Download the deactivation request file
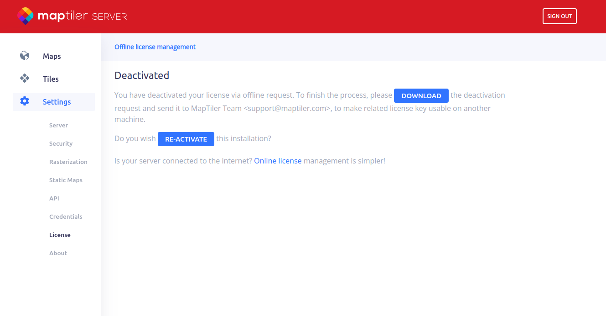Screen dimensions: 606x316 point(421,96)
